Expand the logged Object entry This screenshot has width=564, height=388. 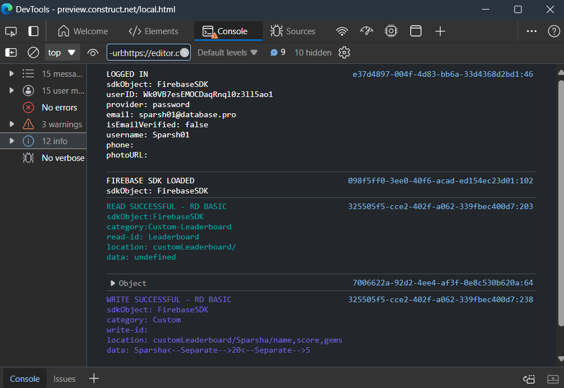pos(113,283)
